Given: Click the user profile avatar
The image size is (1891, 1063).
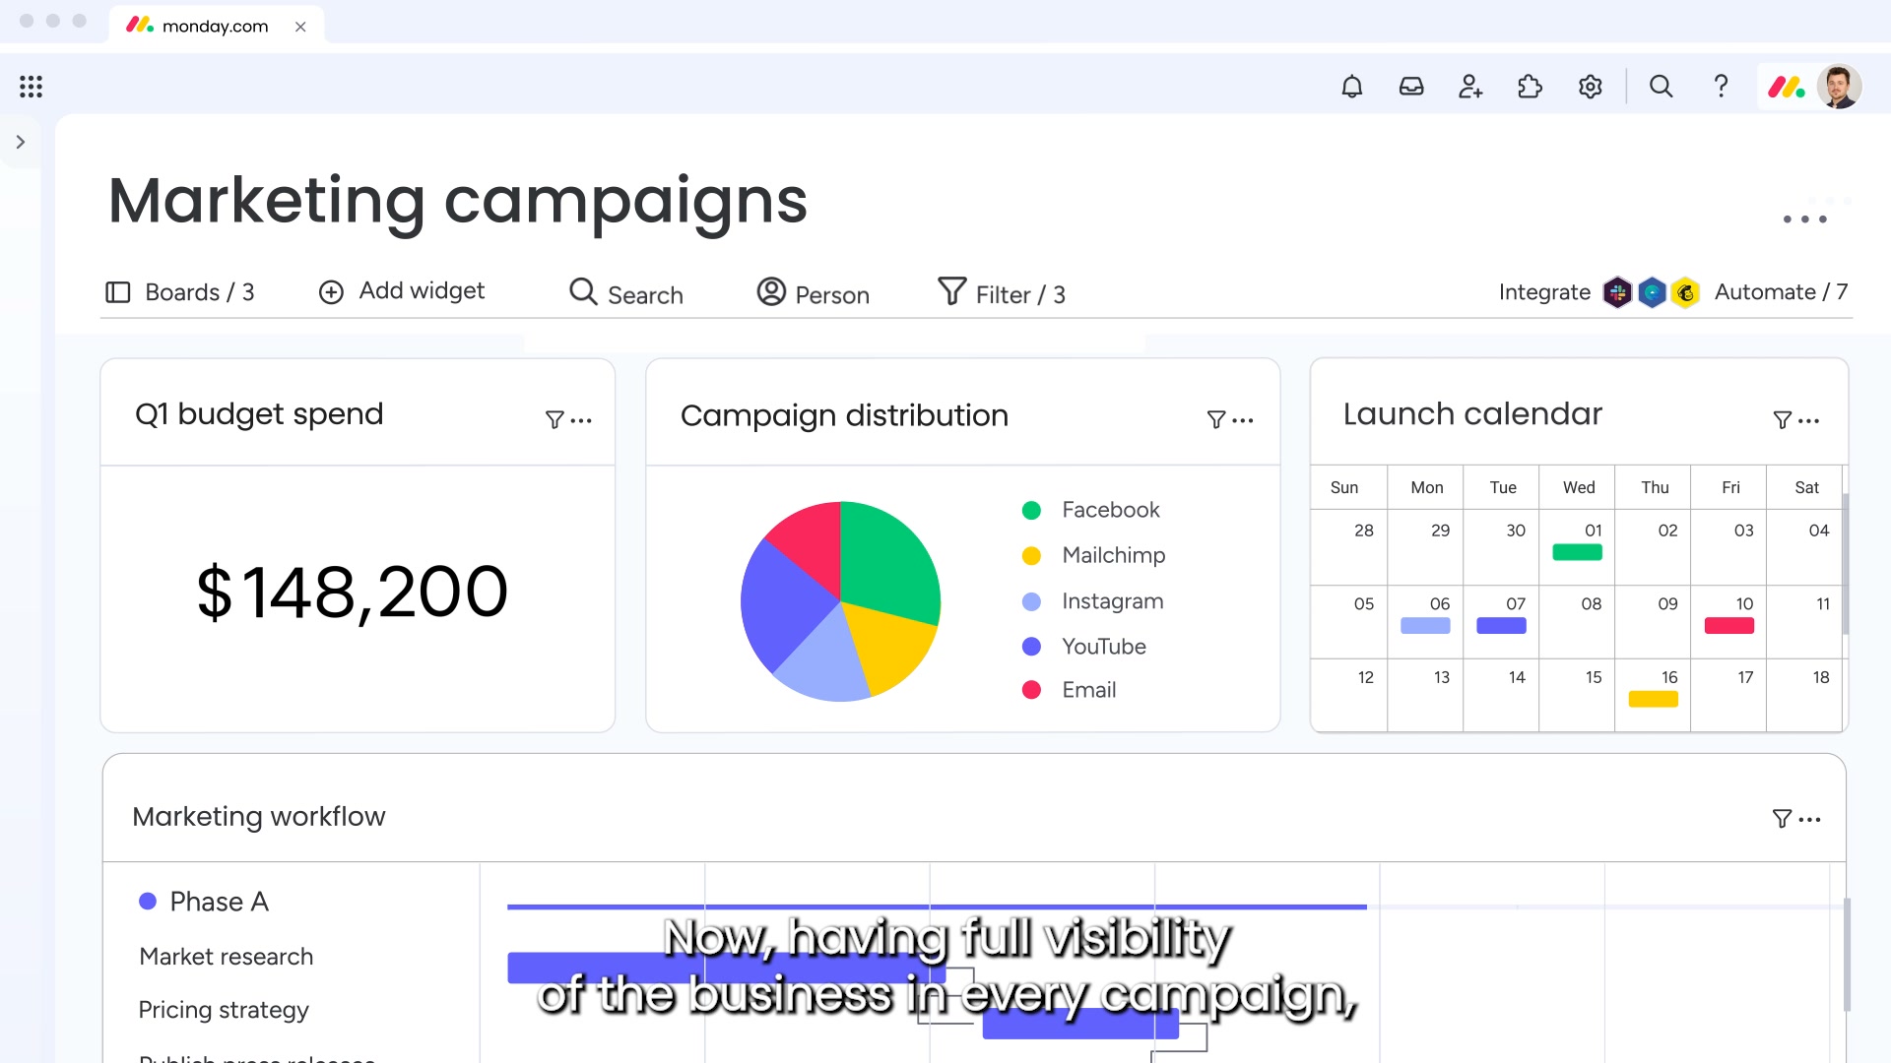Looking at the screenshot, I should (x=1839, y=87).
